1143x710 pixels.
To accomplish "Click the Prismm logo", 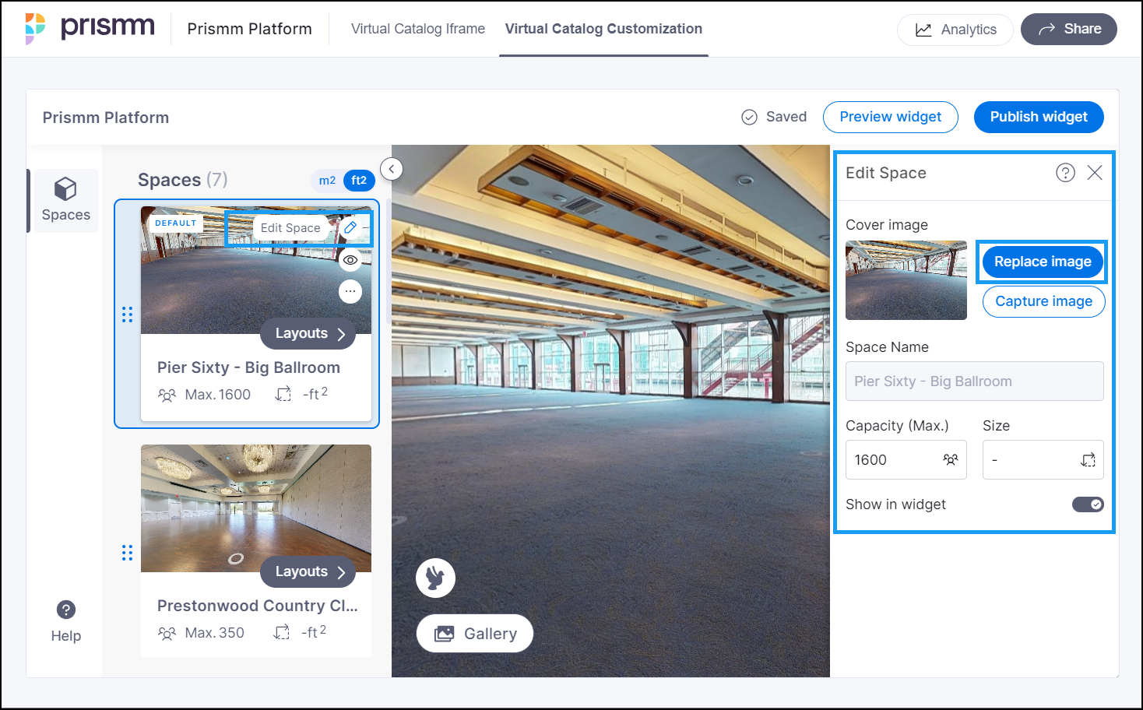I will pos(90,28).
